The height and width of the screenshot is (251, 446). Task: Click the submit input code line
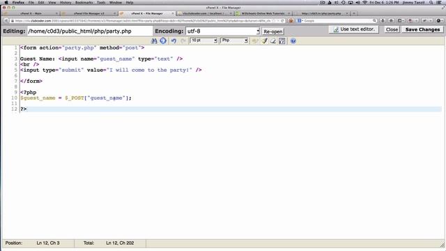pyautogui.click(x=111, y=70)
